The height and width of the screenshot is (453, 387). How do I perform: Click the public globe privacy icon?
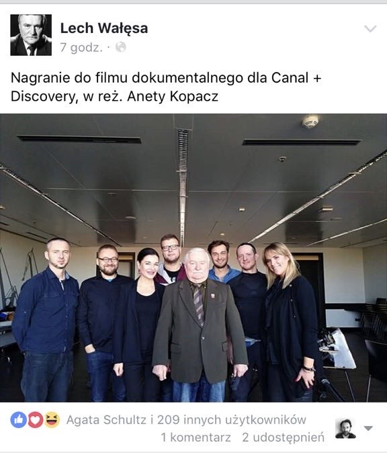pos(121,47)
